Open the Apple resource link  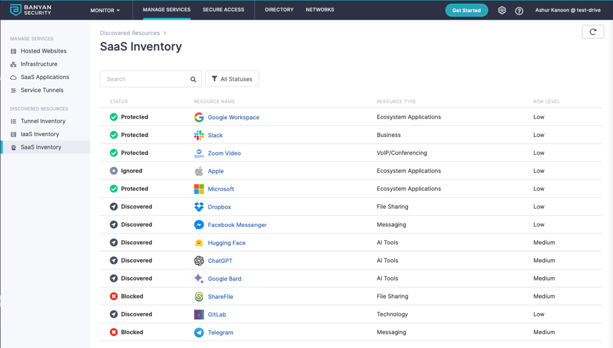point(216,171)
